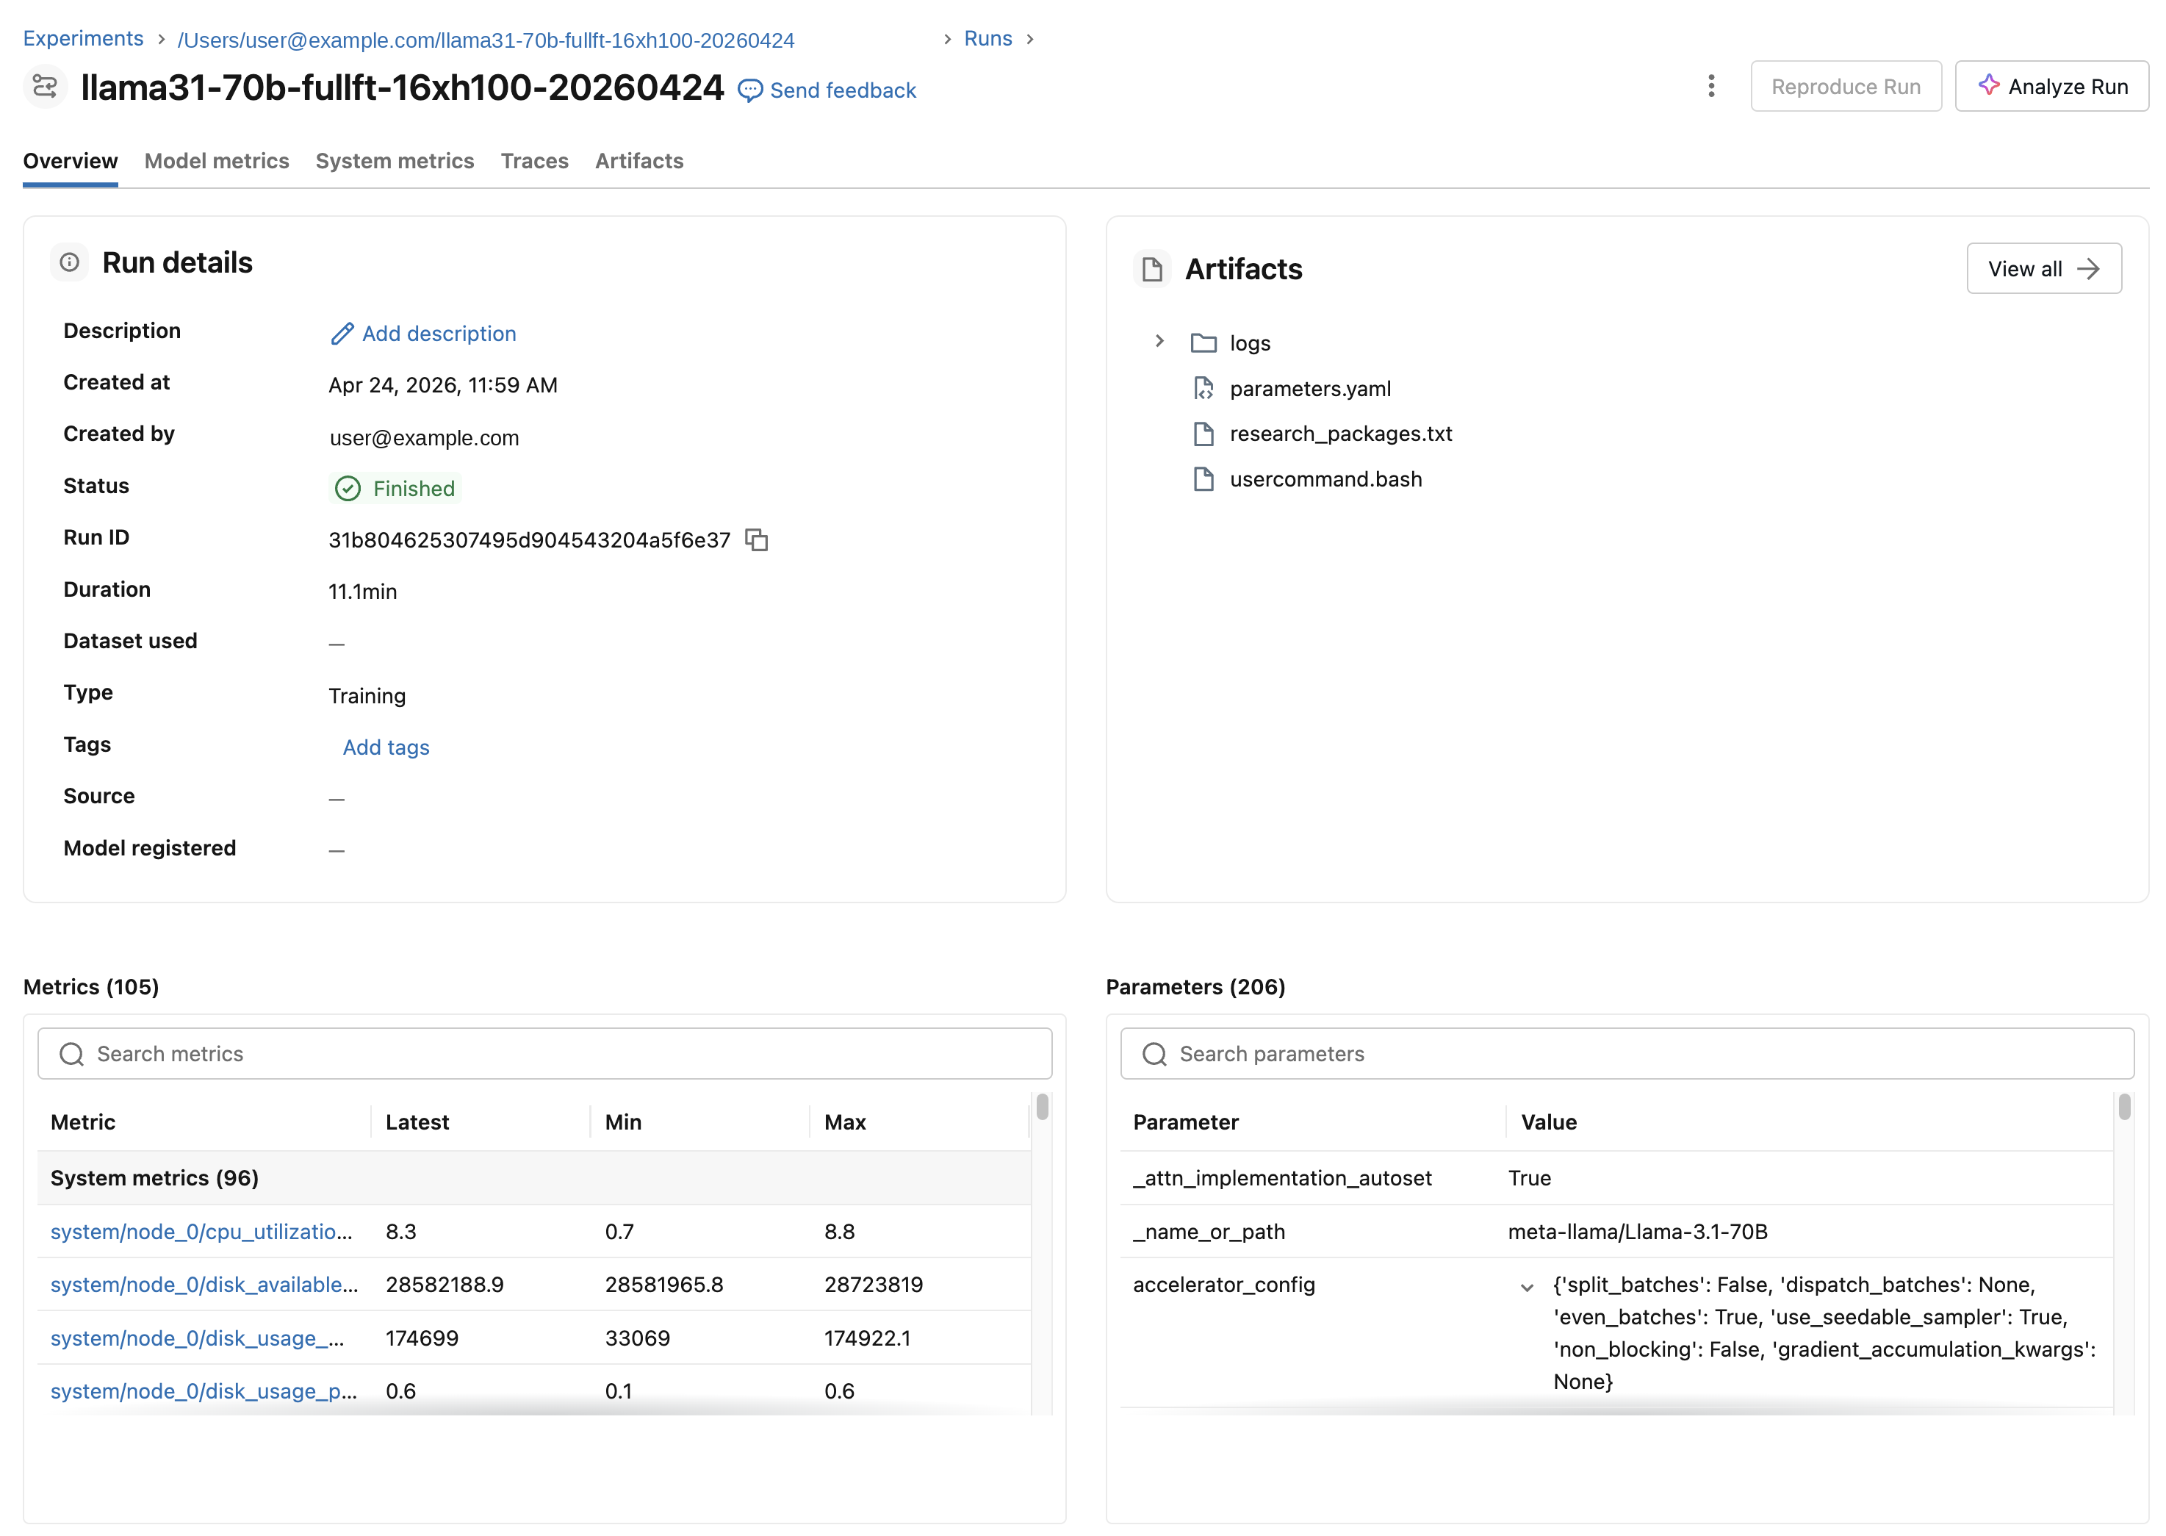Click the metrics table scrollbar thumb

(x=1042, y=1108)
